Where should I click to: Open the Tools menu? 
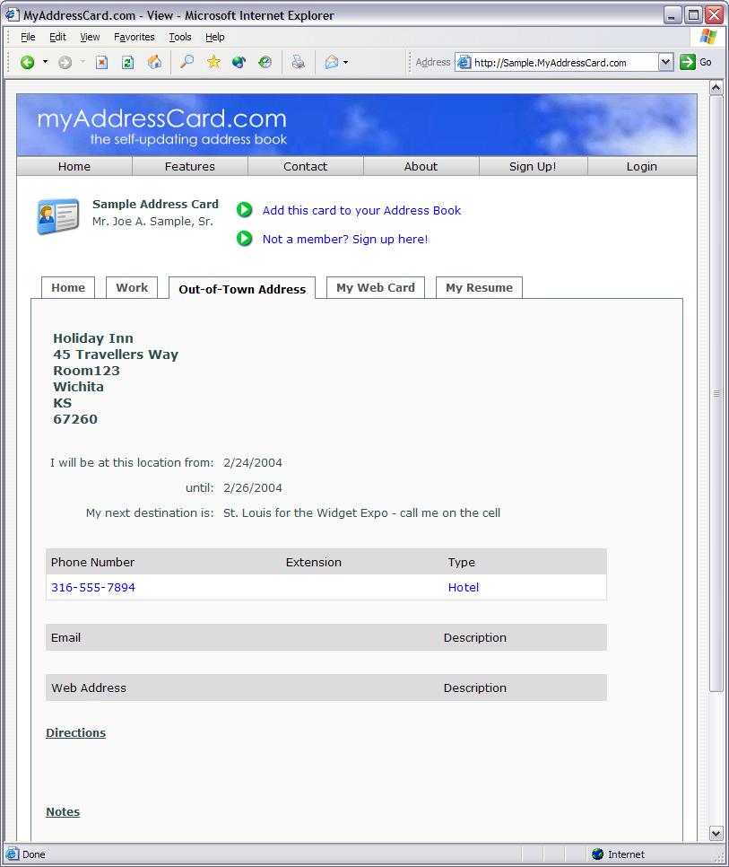(180, 37)
